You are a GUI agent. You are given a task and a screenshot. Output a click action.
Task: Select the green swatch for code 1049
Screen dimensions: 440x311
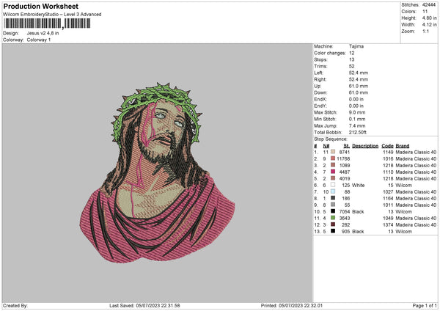[333, 218]
